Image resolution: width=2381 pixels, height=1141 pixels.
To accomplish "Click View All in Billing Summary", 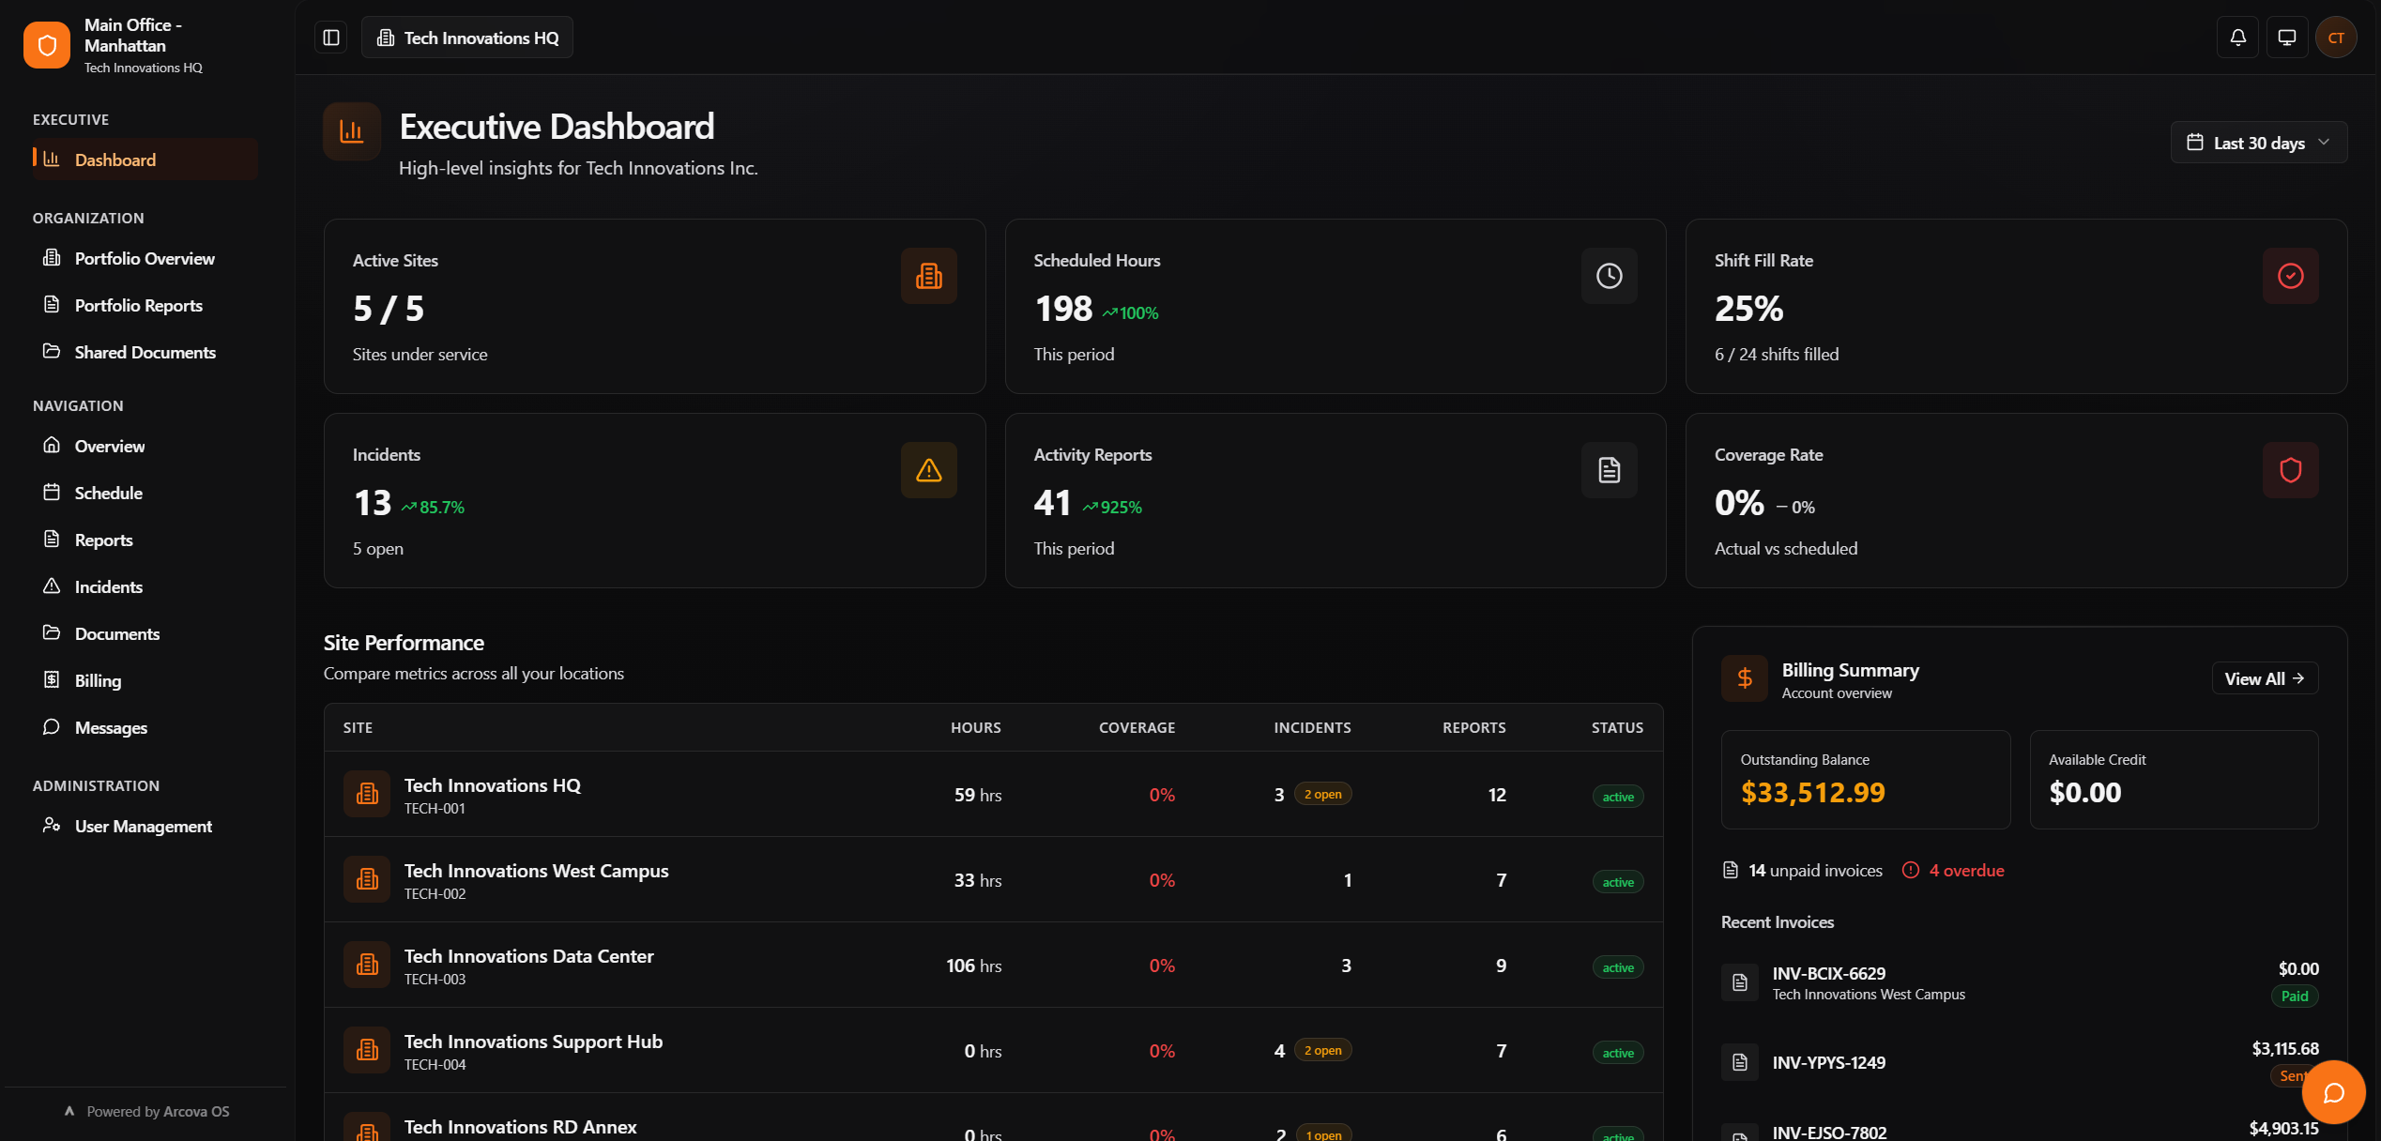I will (2265, 678).
